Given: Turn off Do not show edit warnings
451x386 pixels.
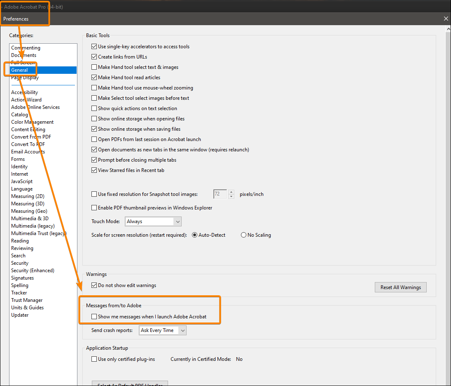Looking at the screenshot, I should 94,285.
